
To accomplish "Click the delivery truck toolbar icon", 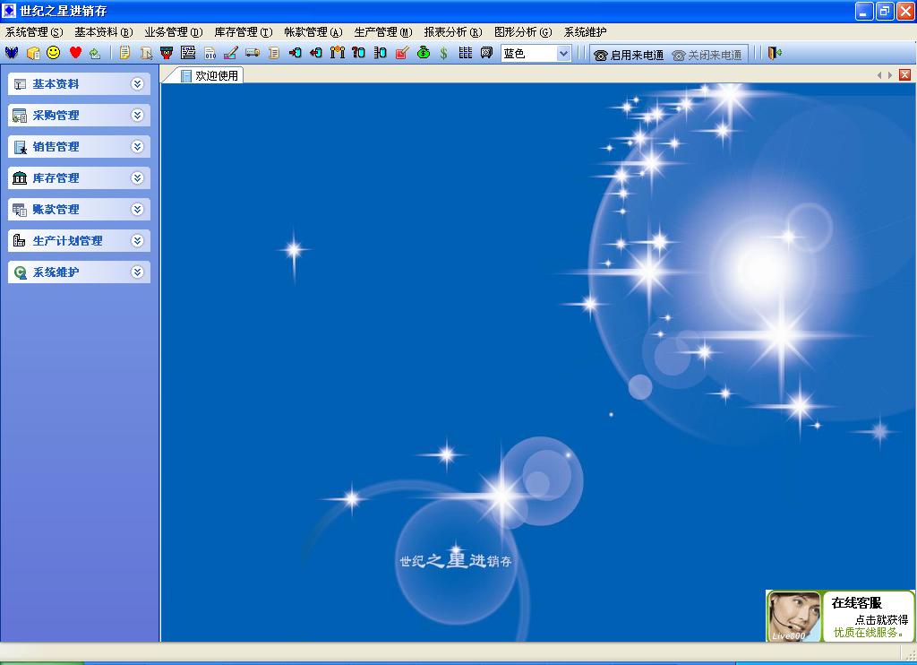I will click(253, 53).
